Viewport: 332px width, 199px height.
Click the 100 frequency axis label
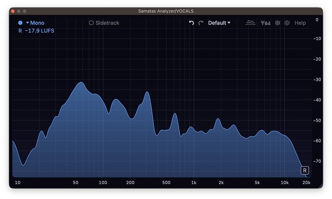[x=103, y=183]
